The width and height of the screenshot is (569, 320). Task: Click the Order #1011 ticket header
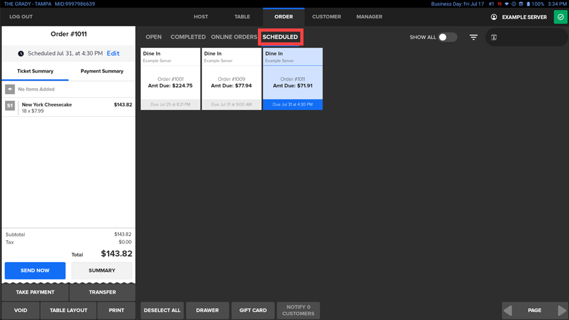tap(68, 34)
